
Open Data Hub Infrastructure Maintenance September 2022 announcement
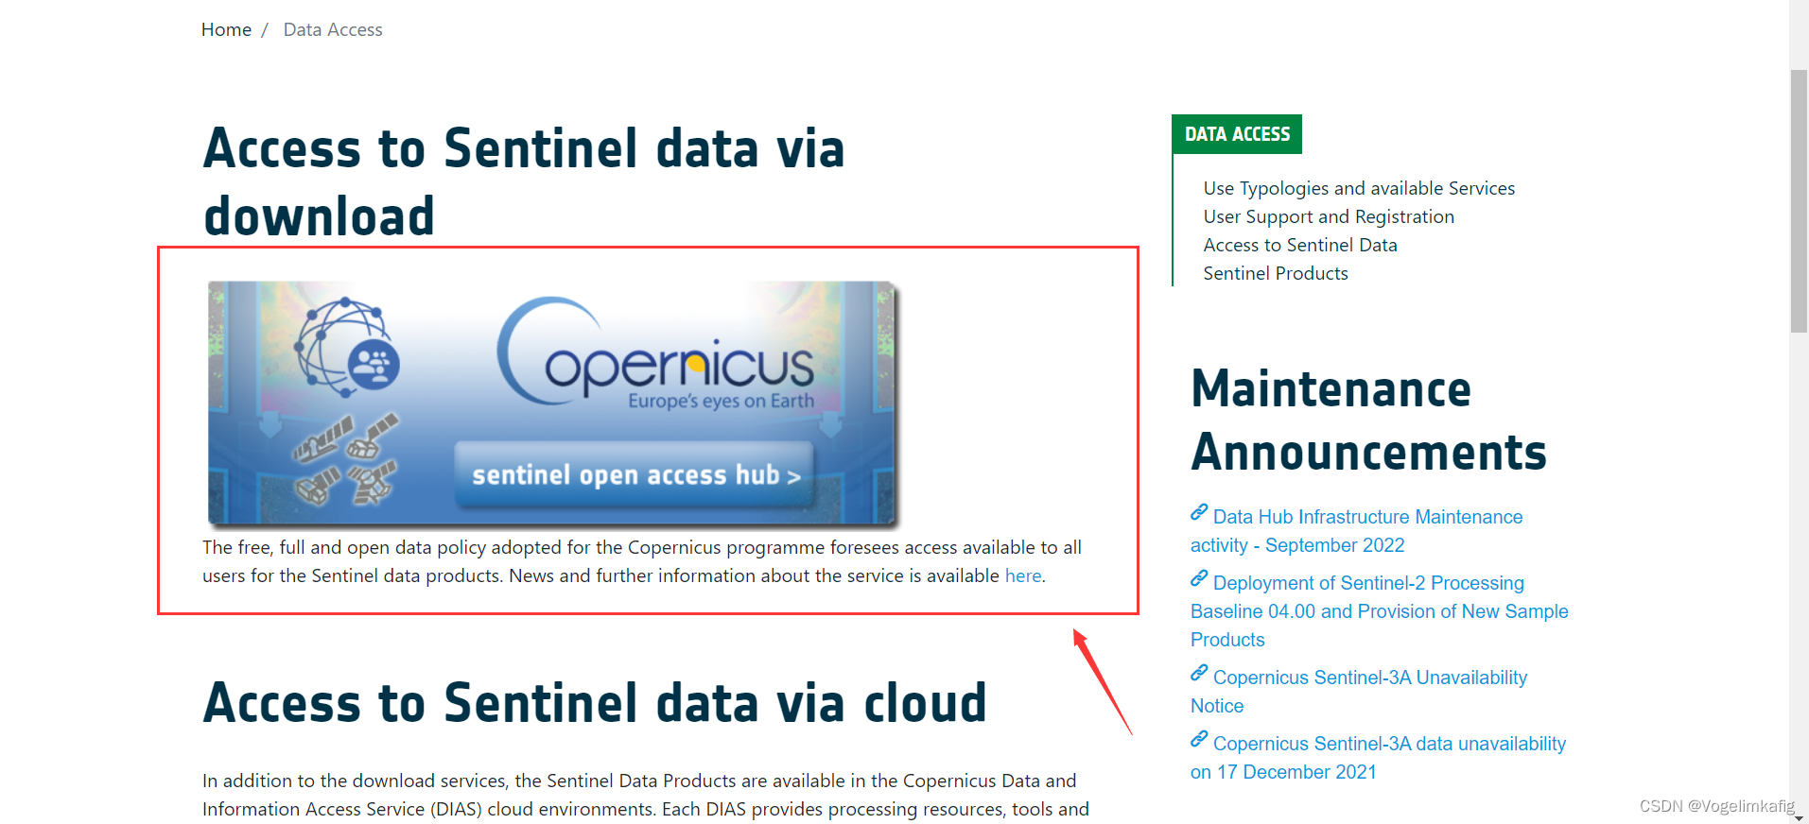1357,531
